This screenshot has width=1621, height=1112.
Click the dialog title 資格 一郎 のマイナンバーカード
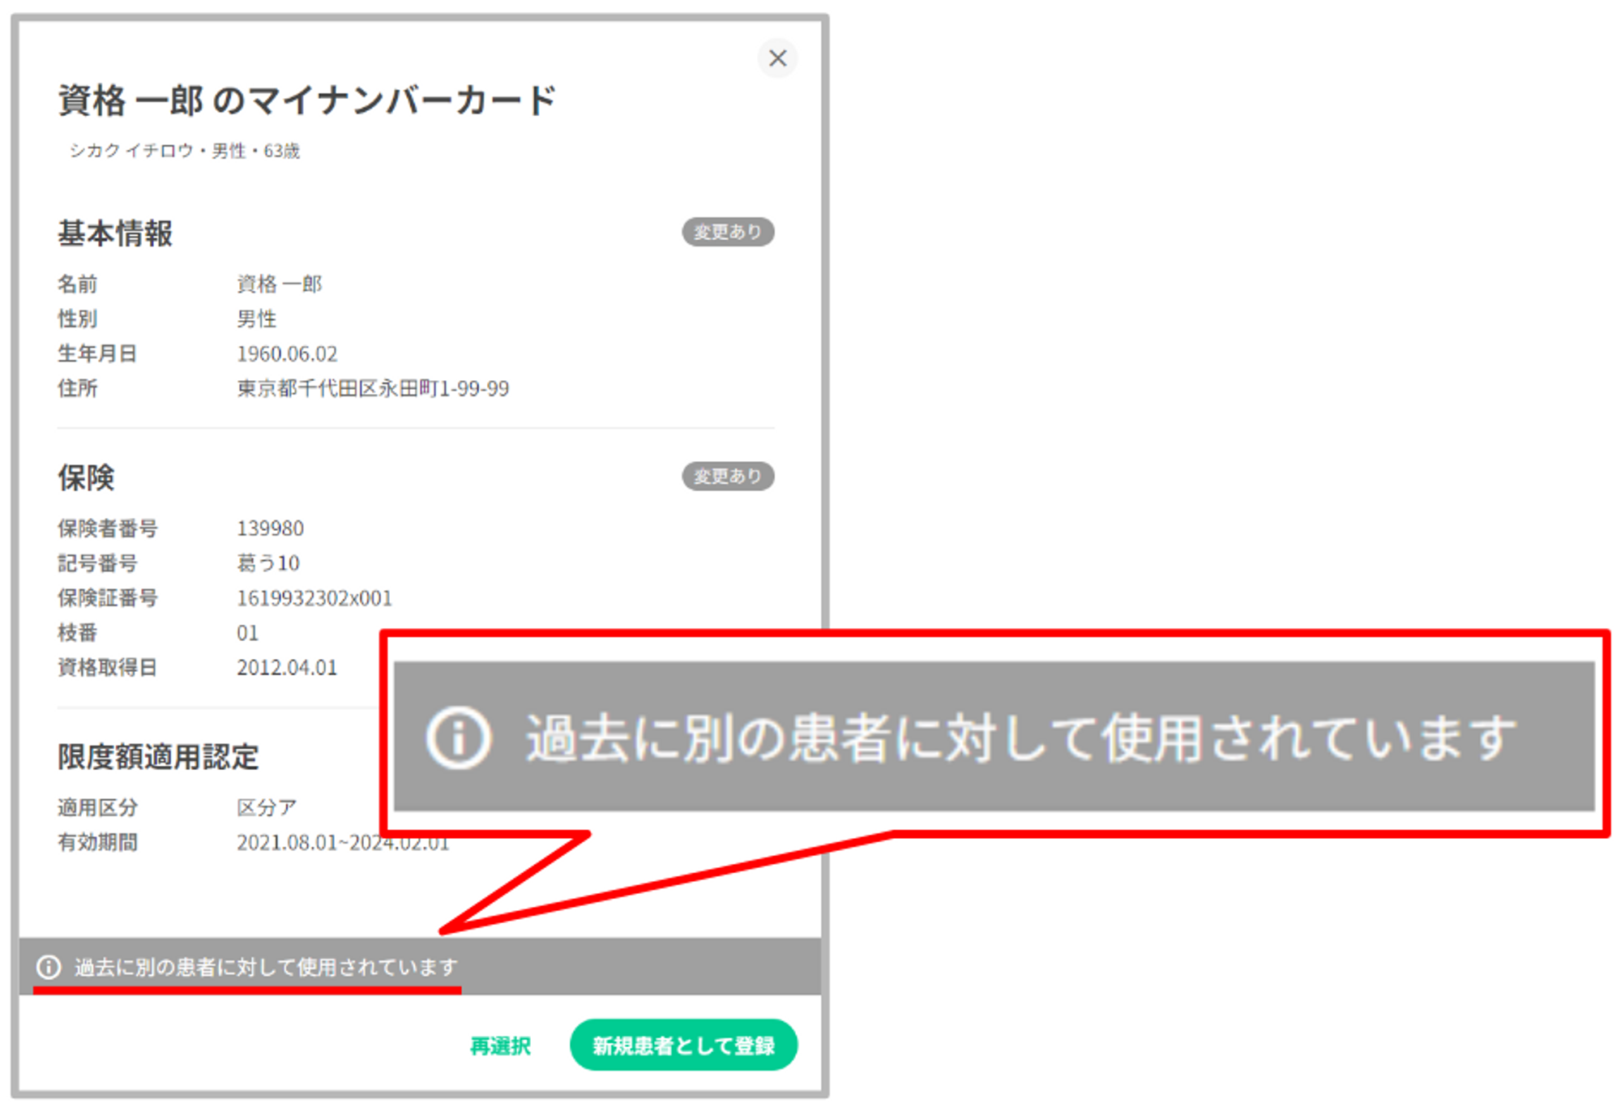tap(306, 101)
